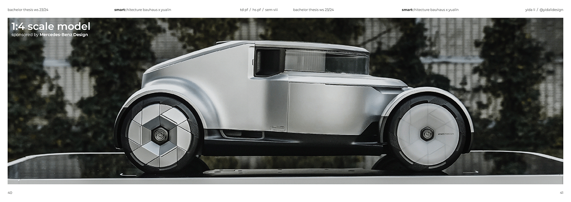Click left 'smartchitecture bauhaus x yualin' title
The width and height of the screenshot is (571, 202).
pyautogui.click(x=143, y=10)
